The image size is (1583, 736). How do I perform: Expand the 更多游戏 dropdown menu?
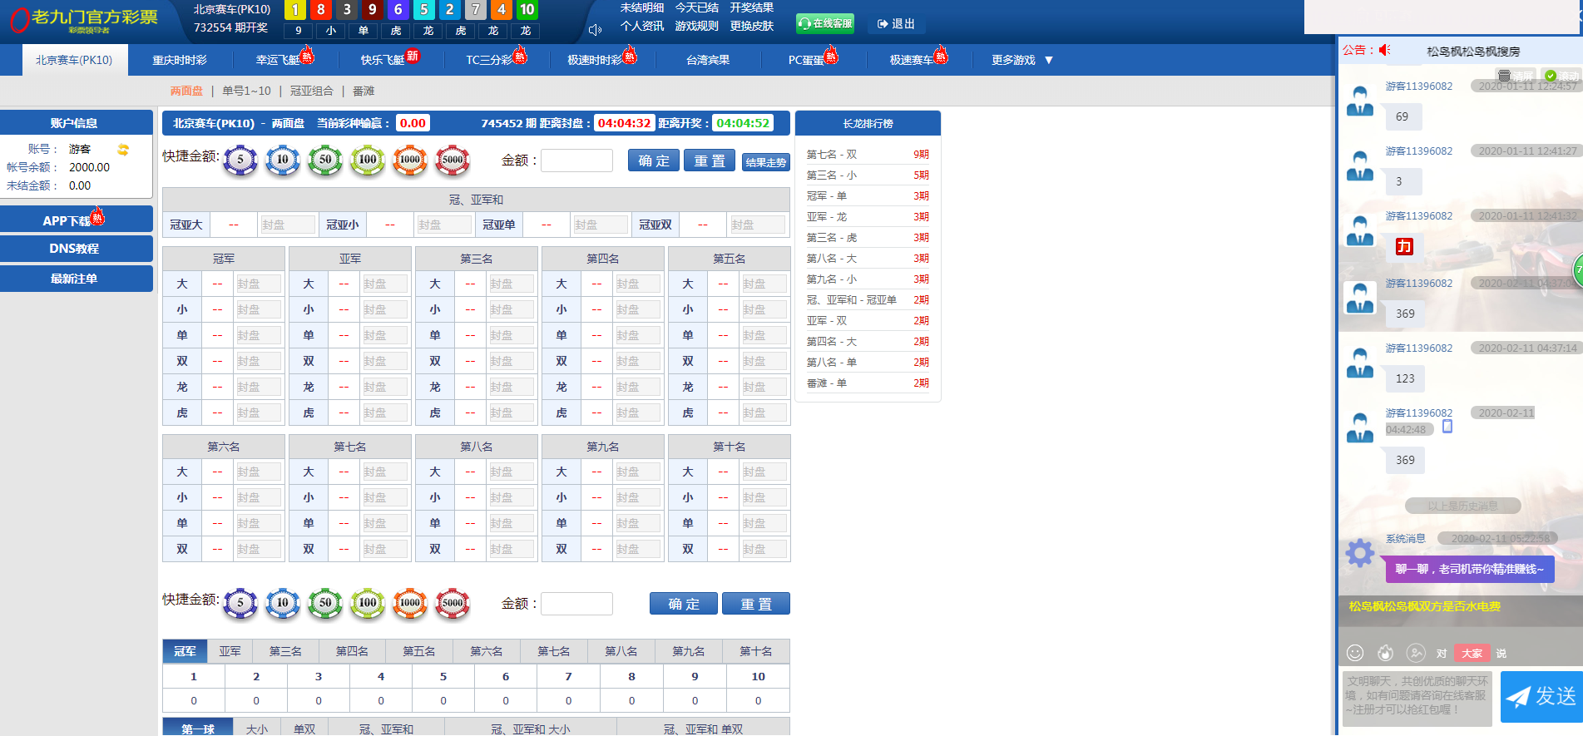pyautogui.click(x=1022, y=60)
